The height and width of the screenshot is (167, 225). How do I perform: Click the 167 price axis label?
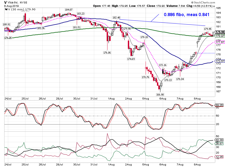pos(218,92)
